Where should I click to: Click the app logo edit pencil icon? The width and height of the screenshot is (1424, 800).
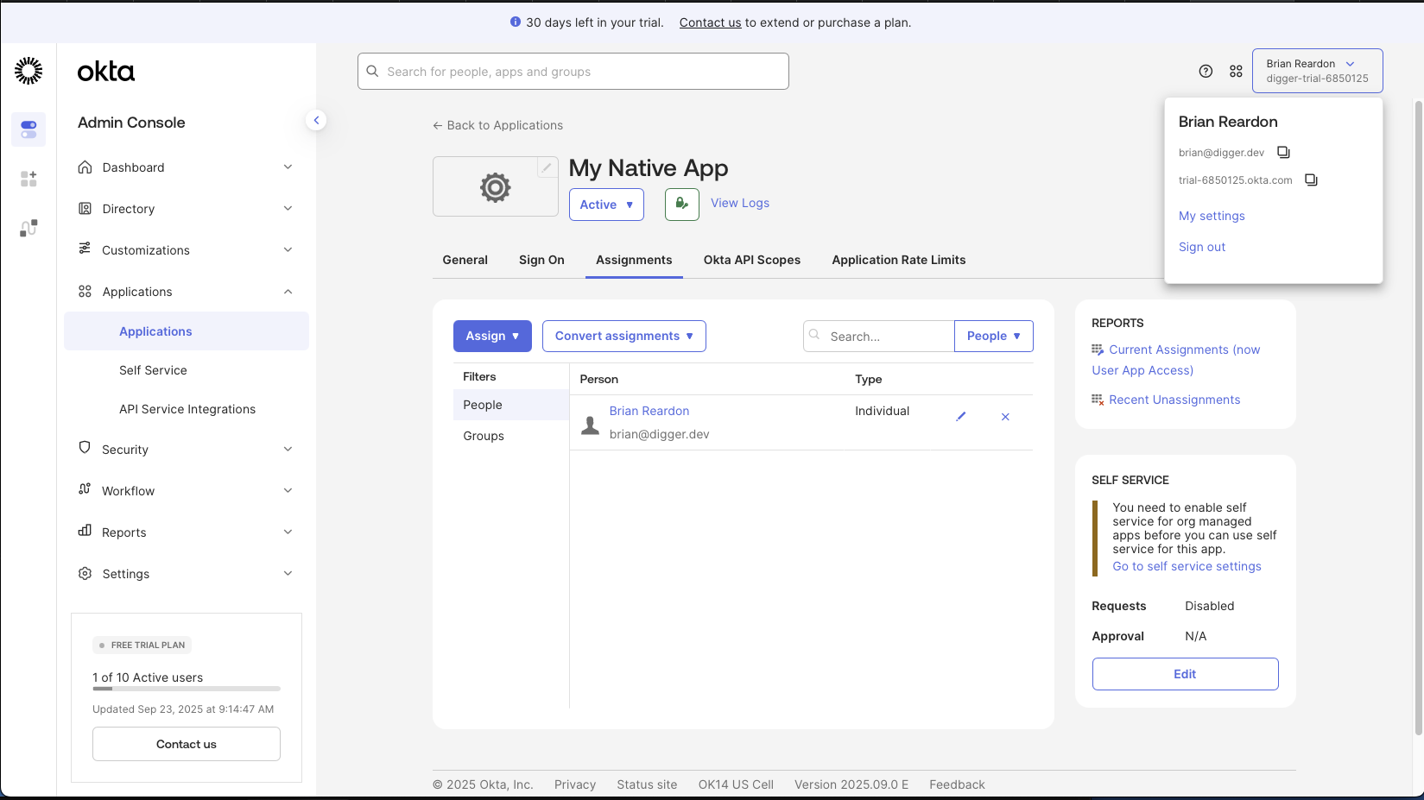[547, 167]
